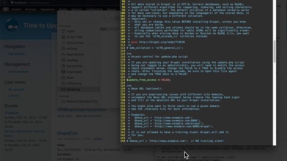Select AirDrop icon in Finder sidebar
This screenshot has width=287, height=161.
tap(63, 49)
